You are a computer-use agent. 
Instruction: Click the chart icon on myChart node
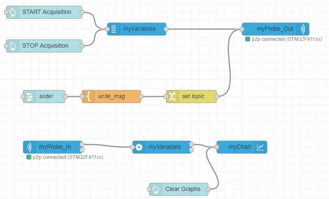[x=260, y=147]
